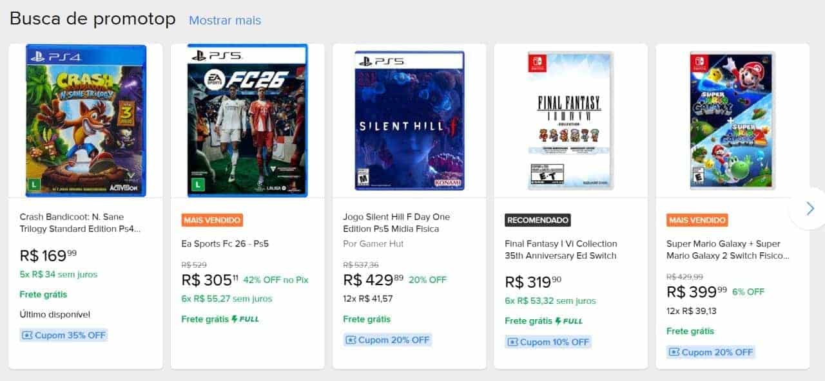Open Crash Bandicoot N. Sane Trilogy cover image
This screenshot has height=381, width=825.
86,120
